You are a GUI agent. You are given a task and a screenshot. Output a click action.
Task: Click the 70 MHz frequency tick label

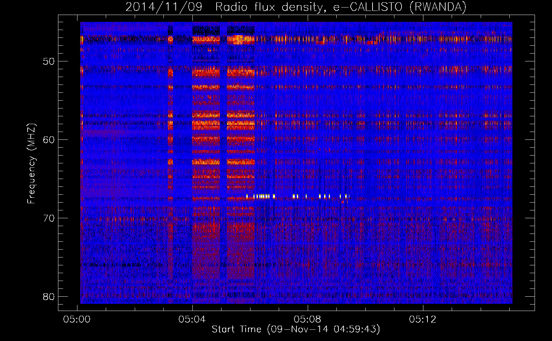click(49, 218)
